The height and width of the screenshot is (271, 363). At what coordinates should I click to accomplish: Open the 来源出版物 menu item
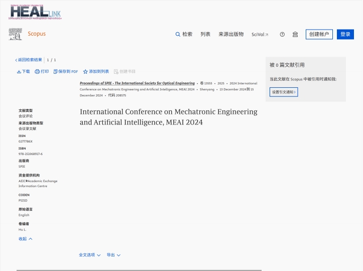231,34
